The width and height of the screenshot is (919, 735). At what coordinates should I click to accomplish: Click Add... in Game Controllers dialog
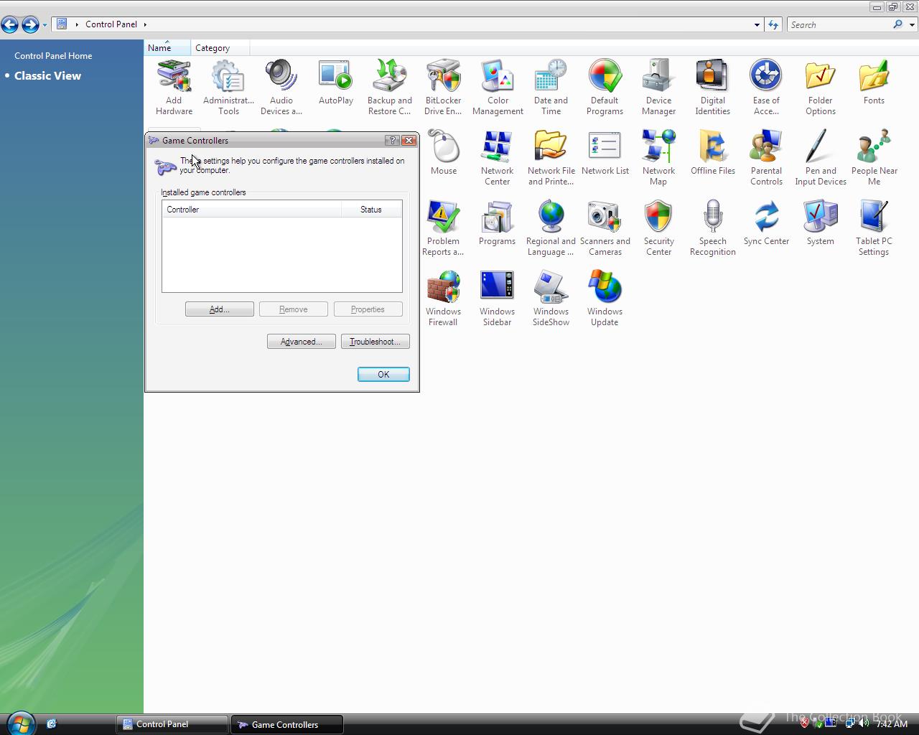[x=219, y=309]
